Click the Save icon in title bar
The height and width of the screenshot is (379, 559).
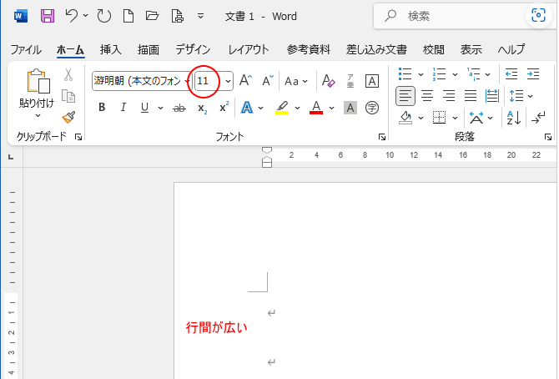coord(48,16)
